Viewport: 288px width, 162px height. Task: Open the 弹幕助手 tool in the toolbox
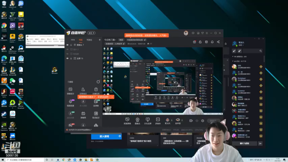coord(70,91)
